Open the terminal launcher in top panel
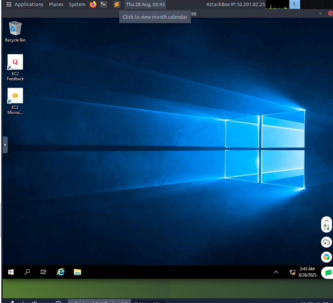 104,4
